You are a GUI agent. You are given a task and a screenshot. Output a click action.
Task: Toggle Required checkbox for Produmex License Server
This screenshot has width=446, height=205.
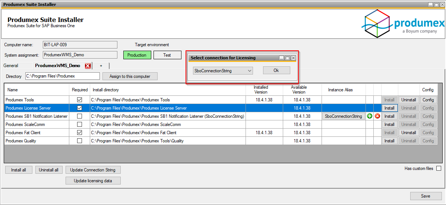pyautogui.click(x=80, y=108)
